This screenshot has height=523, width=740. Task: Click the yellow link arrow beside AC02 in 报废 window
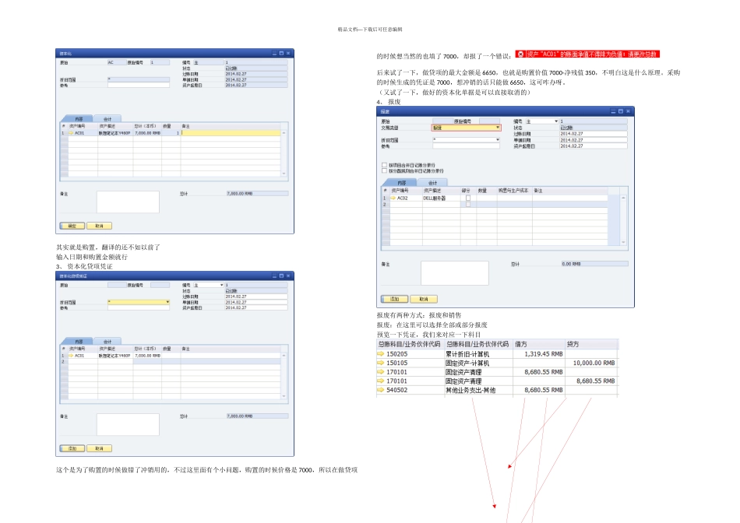point(393,198)
